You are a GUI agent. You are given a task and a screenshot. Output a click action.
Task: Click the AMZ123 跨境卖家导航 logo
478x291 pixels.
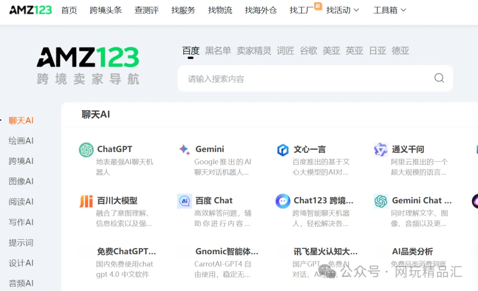click(88, 63)
